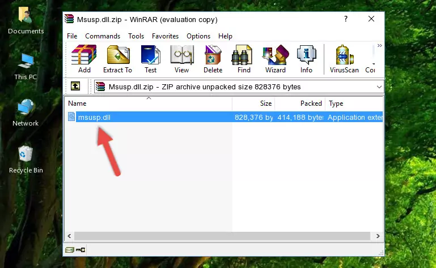The height and width of the screenshot is (268, 436).
Task: Open the File menu
Action: tap(72, 36)
